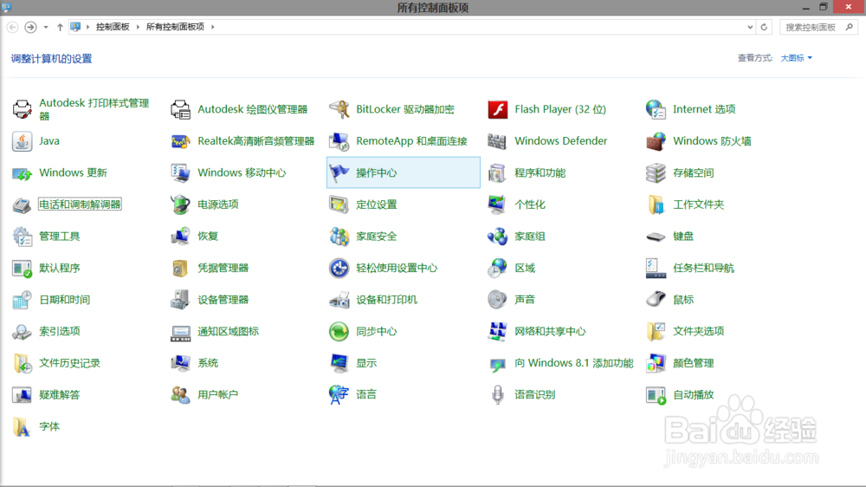The width and height of the screenshot is (866, 487).
Task: Expand the chevron after 控制面板 breadcrumb
Action: (x=138, y=27)
